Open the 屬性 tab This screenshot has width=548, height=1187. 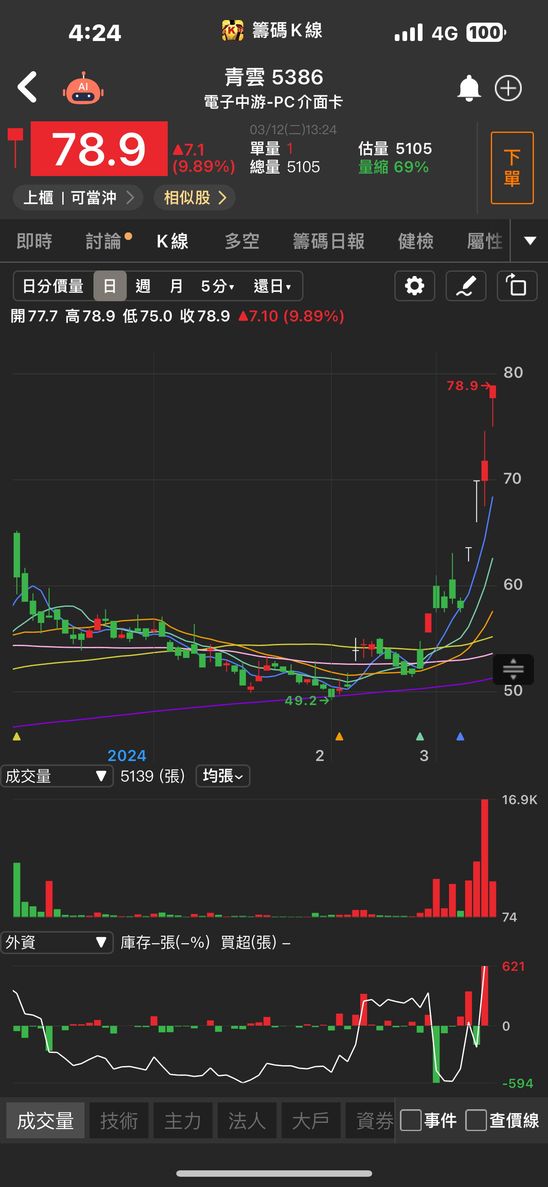[484, 241]
